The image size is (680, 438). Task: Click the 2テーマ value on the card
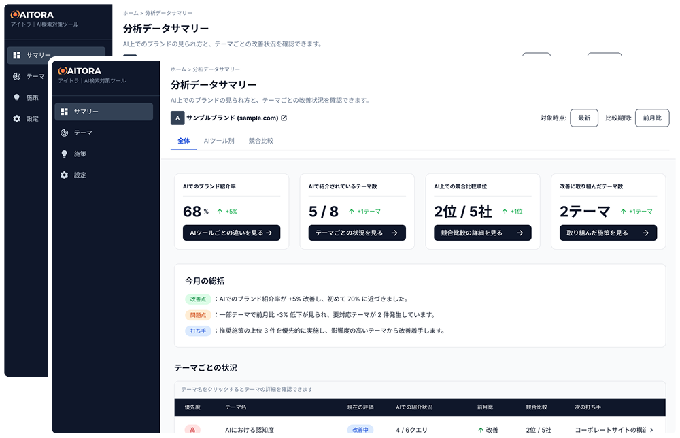tap(585, 212)
